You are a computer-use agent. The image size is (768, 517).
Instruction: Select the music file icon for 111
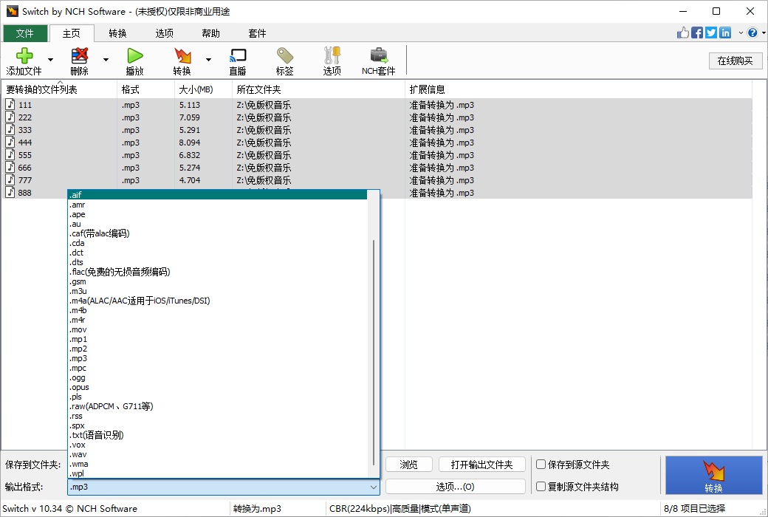tap(10, 104)
